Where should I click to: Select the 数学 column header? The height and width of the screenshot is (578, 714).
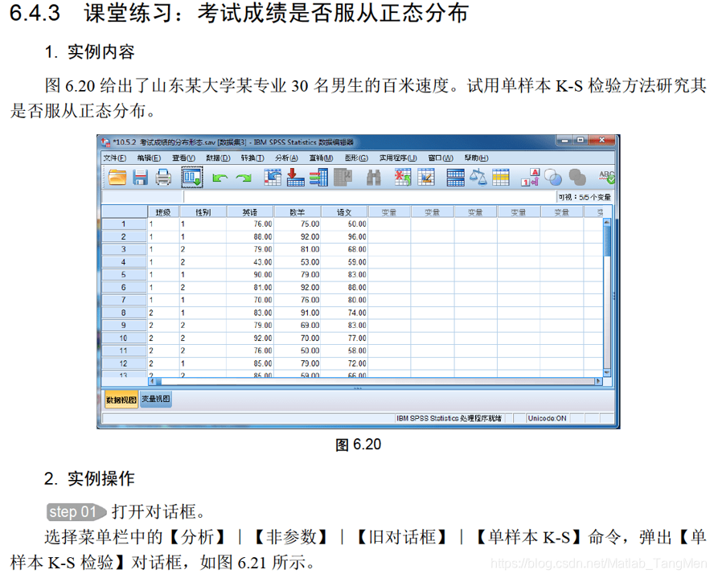click(297, 212)
